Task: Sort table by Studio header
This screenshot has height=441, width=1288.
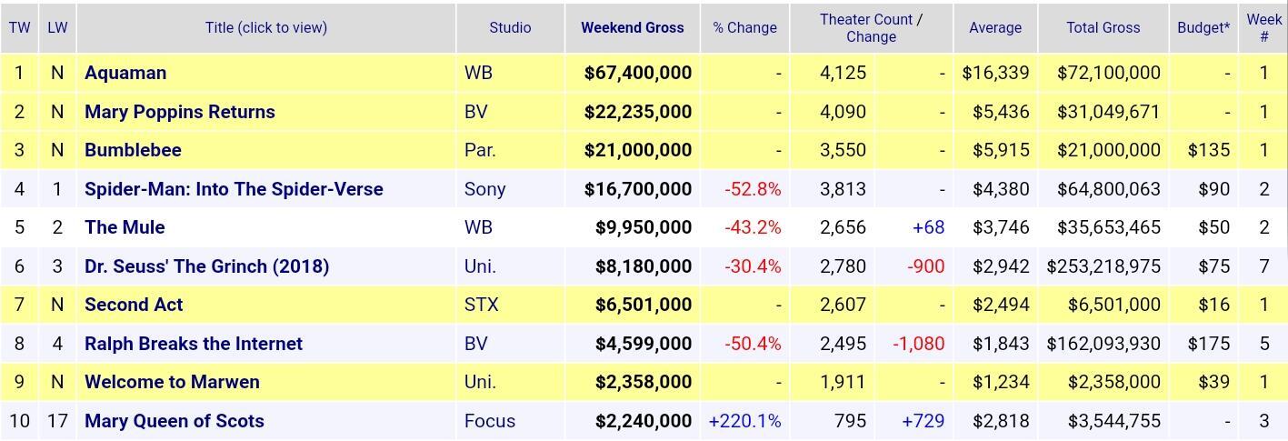Action: click(x=510, y=27)
